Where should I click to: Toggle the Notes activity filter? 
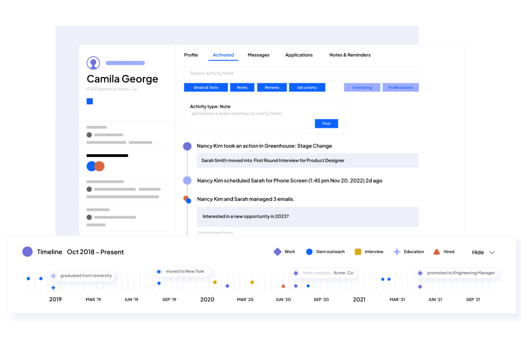point(242,88)
